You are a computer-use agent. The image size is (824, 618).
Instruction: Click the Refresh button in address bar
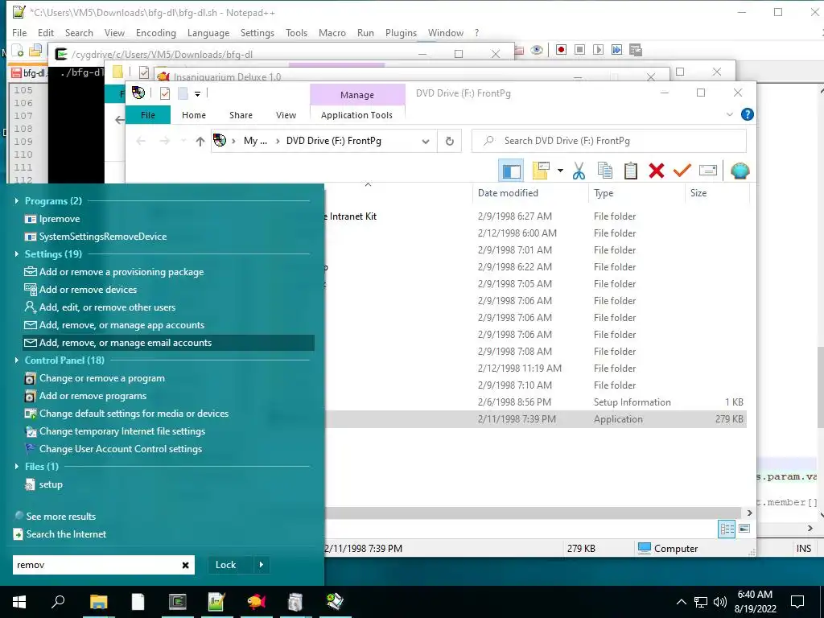pos(449,141)
